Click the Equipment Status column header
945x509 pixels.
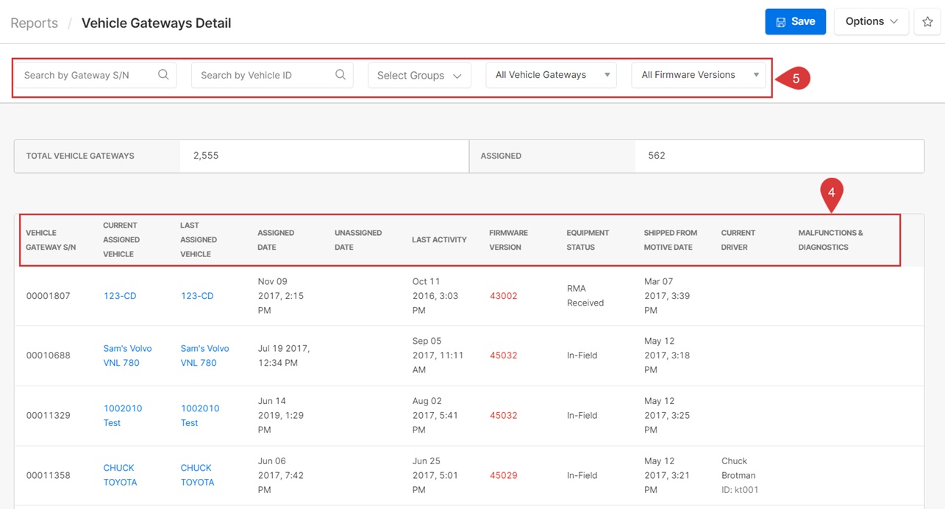pos(588,240)
